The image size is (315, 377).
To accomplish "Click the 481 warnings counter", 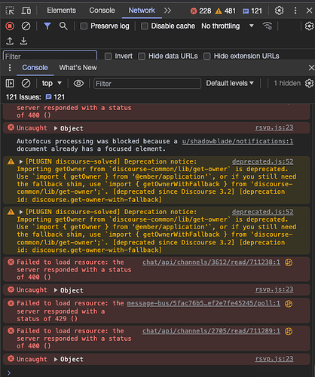I will 225,11.
